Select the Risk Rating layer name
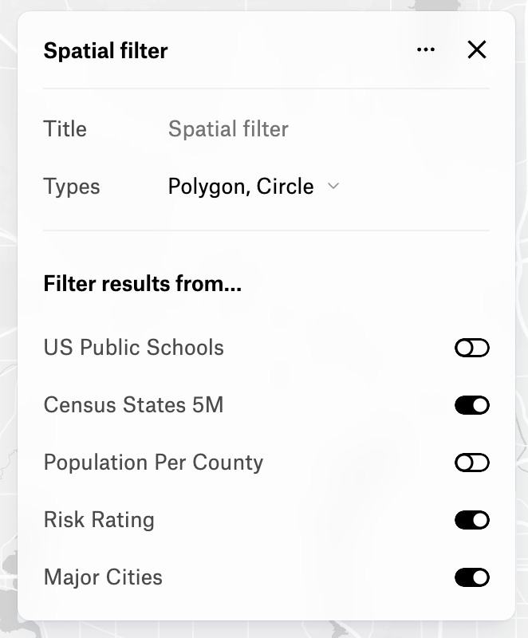Image resolution: width=528 pixels, height=638 pixels. pyautogui.click(x=99, y=520)
